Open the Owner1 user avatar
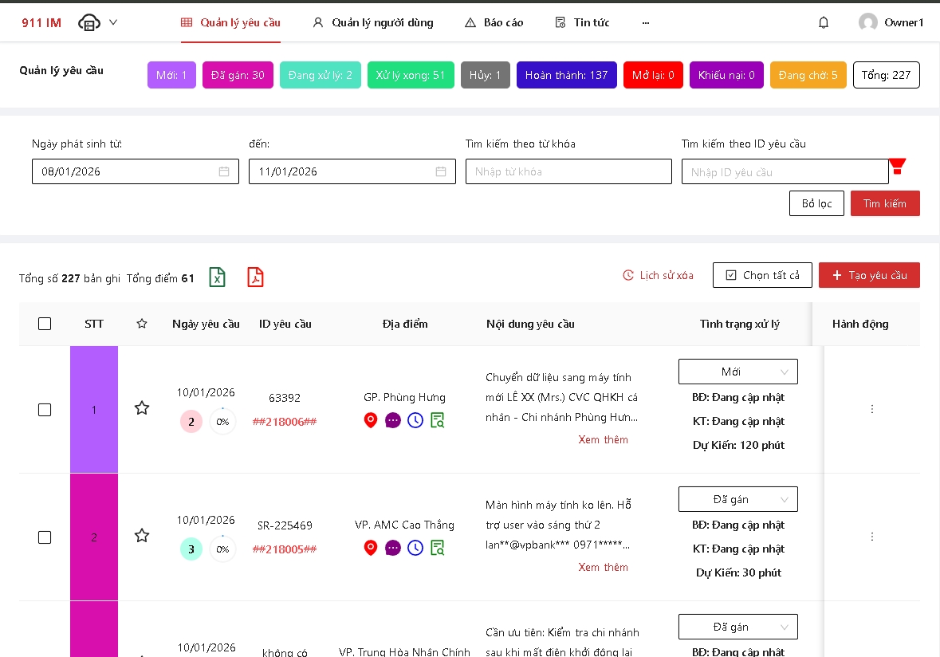Viewport: 940px width, 657px height. click(x=867, y=23)
